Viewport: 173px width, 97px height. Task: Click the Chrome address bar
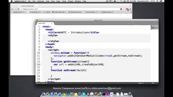(x=71, y=9)
